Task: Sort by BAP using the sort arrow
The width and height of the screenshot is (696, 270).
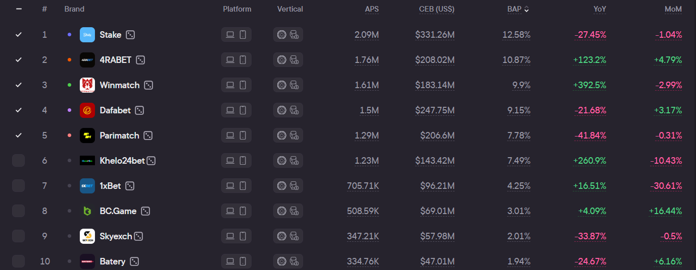Action: (x=527, y=9)
